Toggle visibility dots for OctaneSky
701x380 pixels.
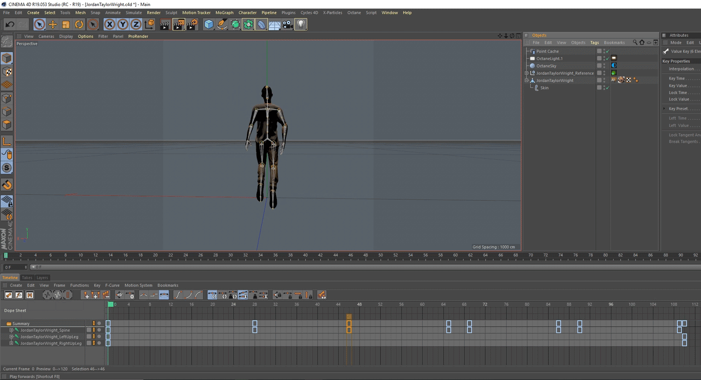pos(604,66)
